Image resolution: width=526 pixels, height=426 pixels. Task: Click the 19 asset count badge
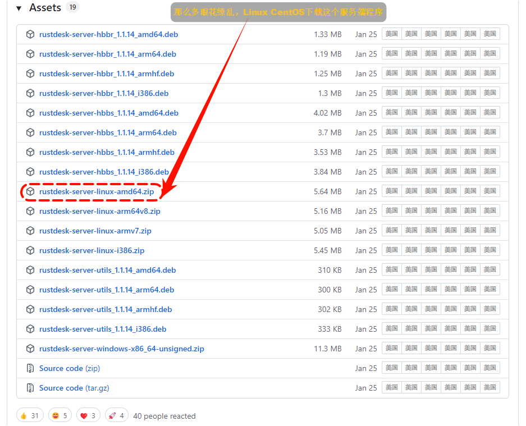(72, 7)
